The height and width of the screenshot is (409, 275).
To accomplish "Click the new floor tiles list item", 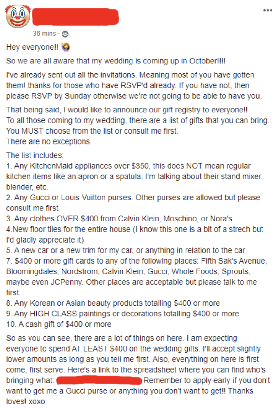I will tap(134, 229).
